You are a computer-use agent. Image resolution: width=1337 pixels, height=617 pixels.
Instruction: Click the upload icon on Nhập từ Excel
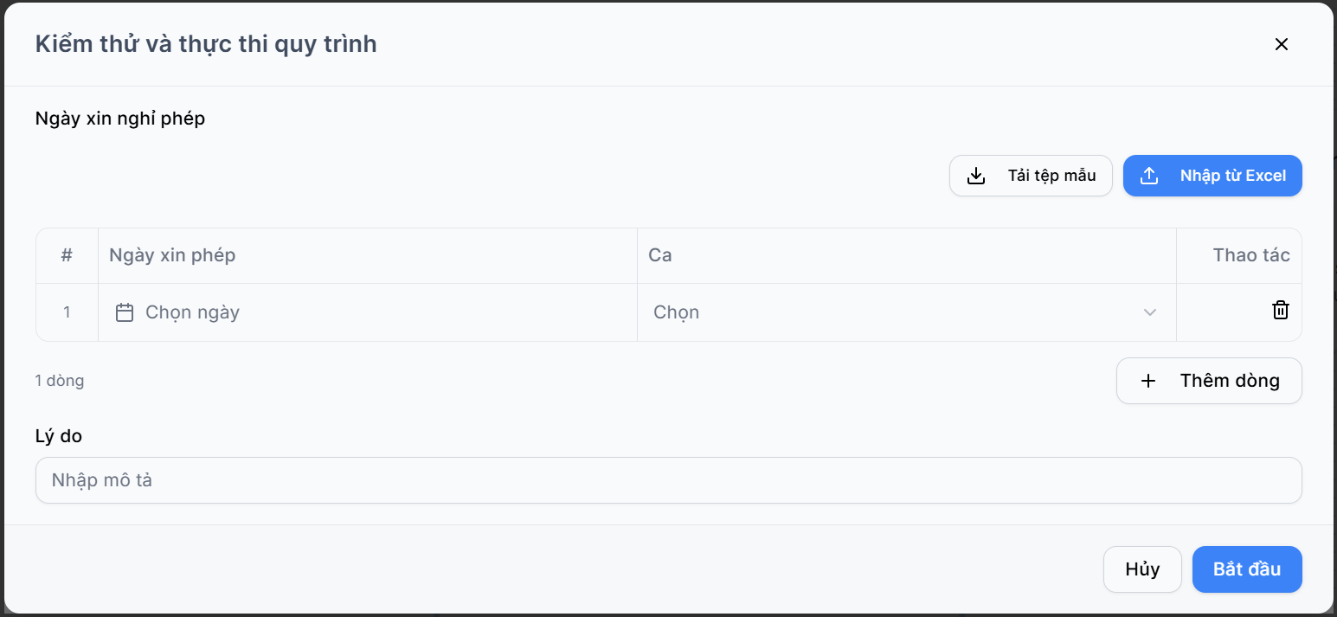pyautogui.click(x=1149, y=176)
